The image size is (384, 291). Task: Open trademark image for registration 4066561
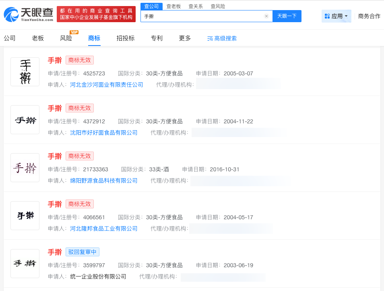(x=25, y=216)
